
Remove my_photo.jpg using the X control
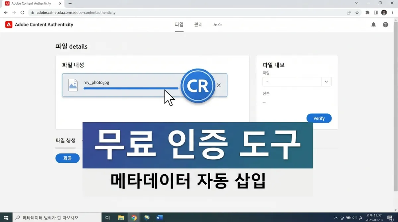[x=219, y=85]
